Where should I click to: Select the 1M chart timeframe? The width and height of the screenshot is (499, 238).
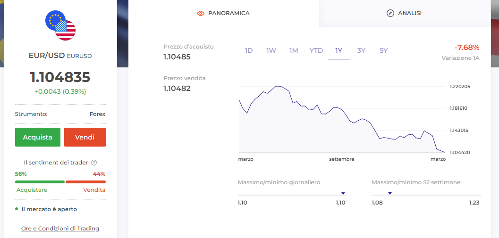coord(294,50)
